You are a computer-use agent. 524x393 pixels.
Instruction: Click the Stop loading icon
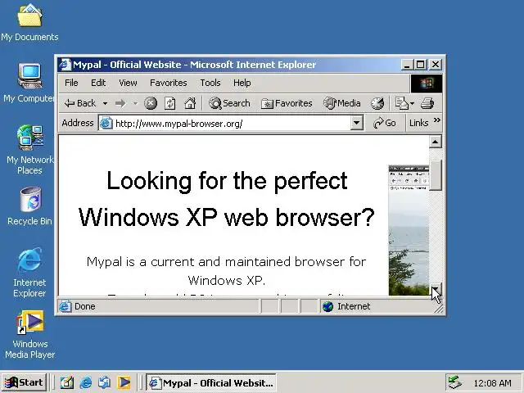tap(151, 103)
